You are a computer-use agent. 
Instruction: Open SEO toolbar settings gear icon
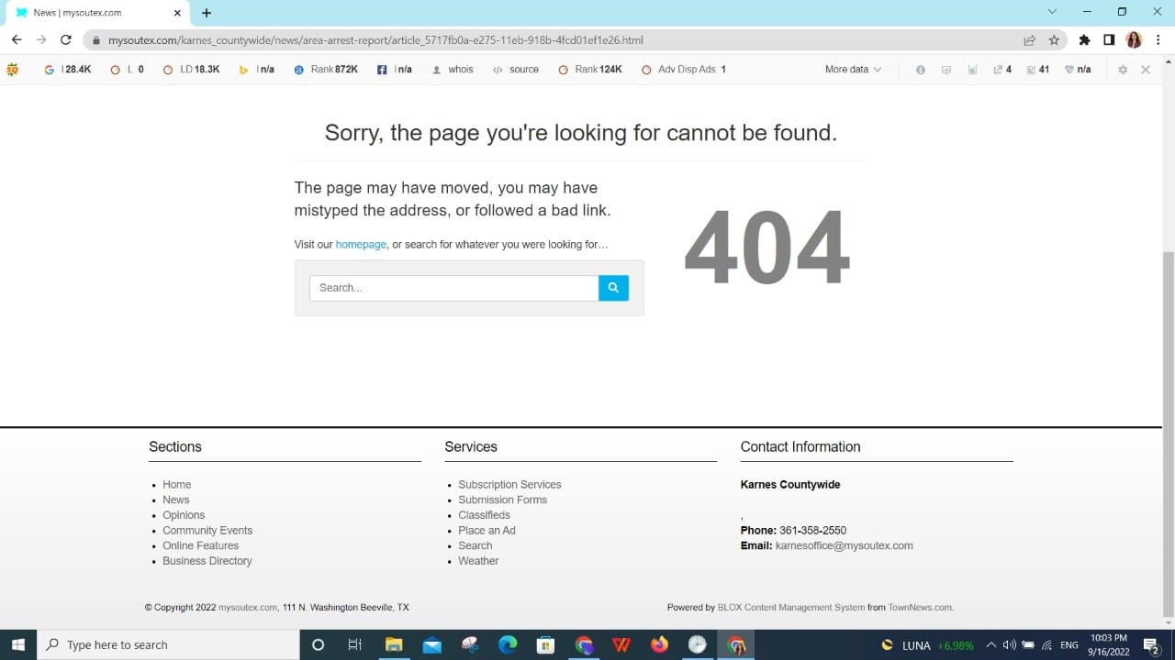click(1122, 70)
